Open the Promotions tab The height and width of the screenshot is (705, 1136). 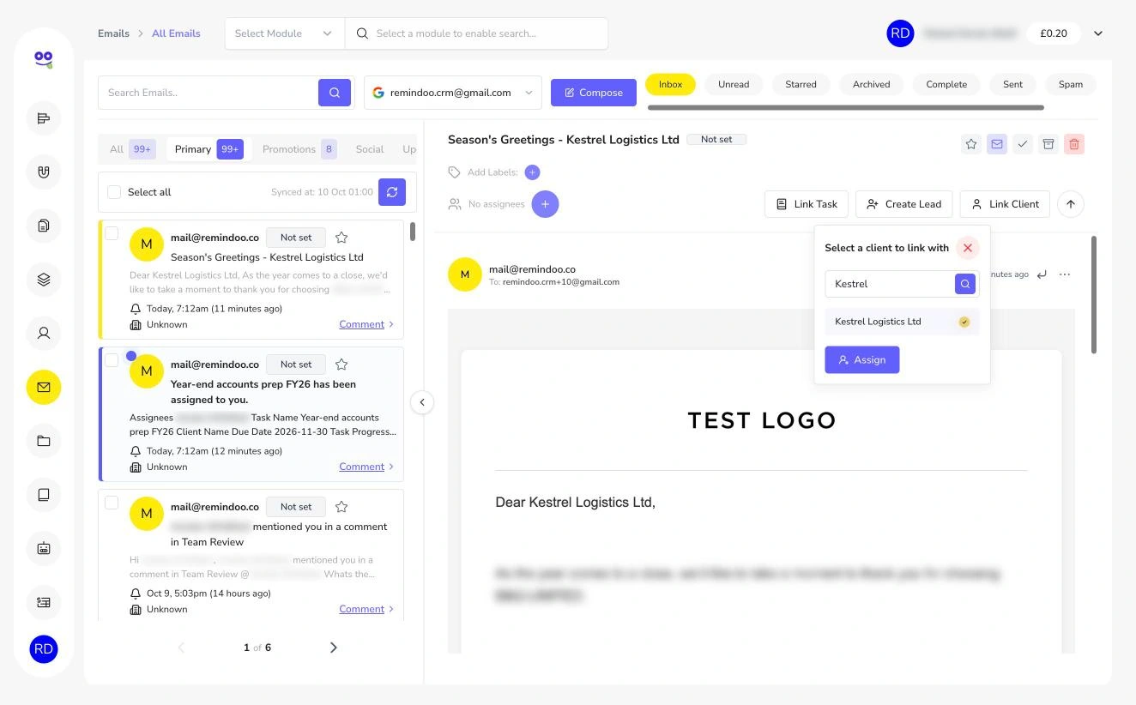click(299, 149)
